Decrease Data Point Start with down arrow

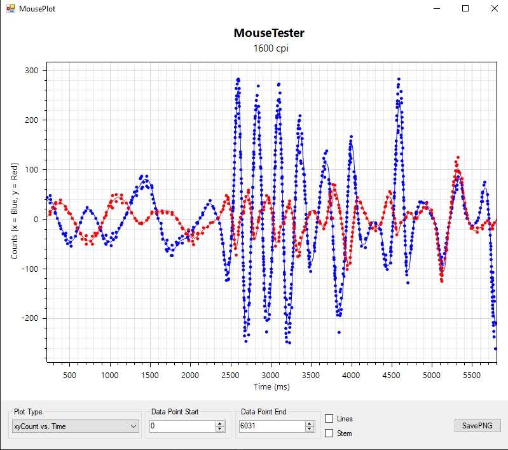point(220,429)
